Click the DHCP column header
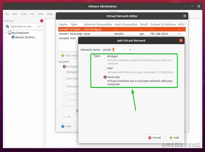Image resolution: width=205 pixels, height=152 pixels. tap(144, 24)
